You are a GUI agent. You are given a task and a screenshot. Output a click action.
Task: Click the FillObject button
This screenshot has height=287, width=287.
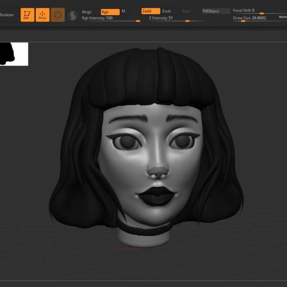coord(216,11)
